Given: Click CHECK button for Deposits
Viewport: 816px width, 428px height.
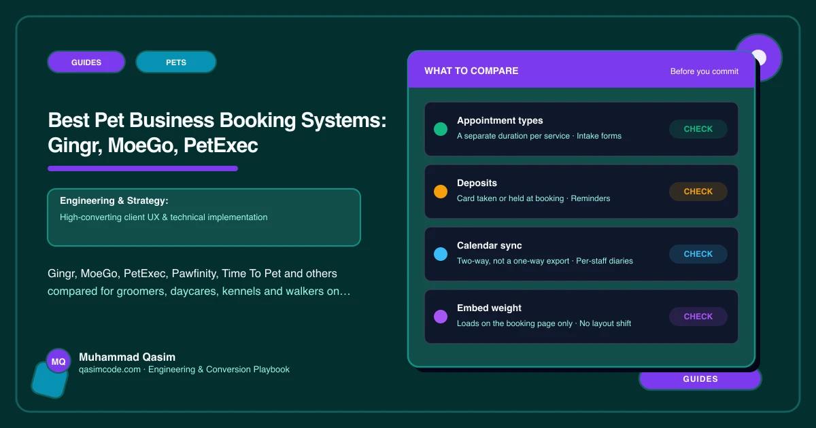Looking at the screenshot, I should point(698,192).
